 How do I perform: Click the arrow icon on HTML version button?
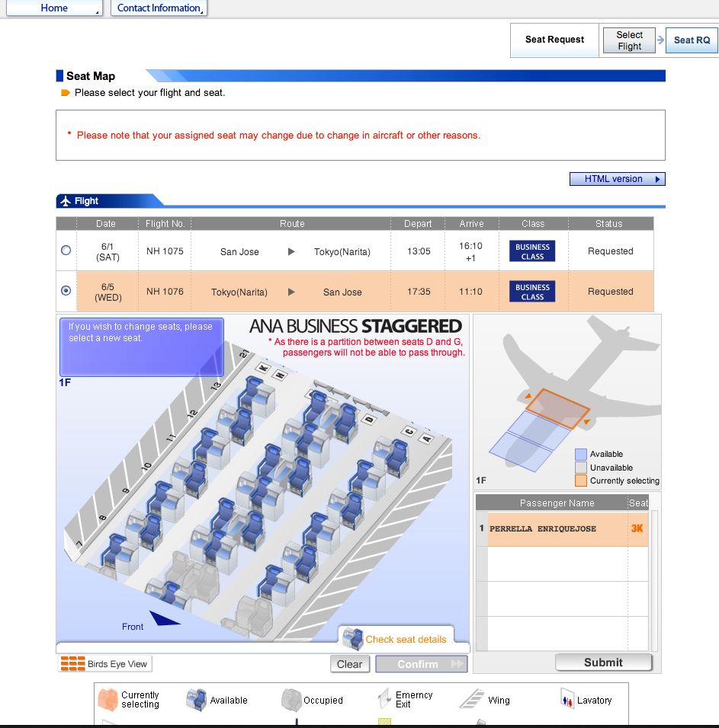click(x=658, y=179)
